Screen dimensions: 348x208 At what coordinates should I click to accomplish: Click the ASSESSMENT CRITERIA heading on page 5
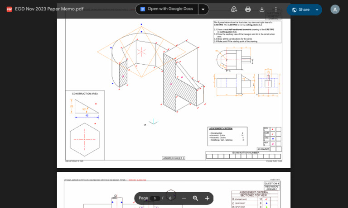tap(221, 128)
